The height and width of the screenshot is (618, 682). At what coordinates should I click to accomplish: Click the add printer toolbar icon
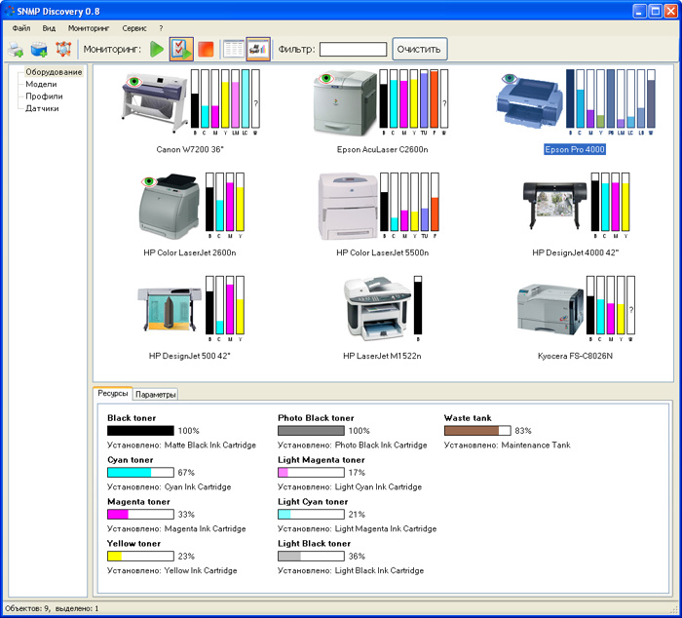16,49
